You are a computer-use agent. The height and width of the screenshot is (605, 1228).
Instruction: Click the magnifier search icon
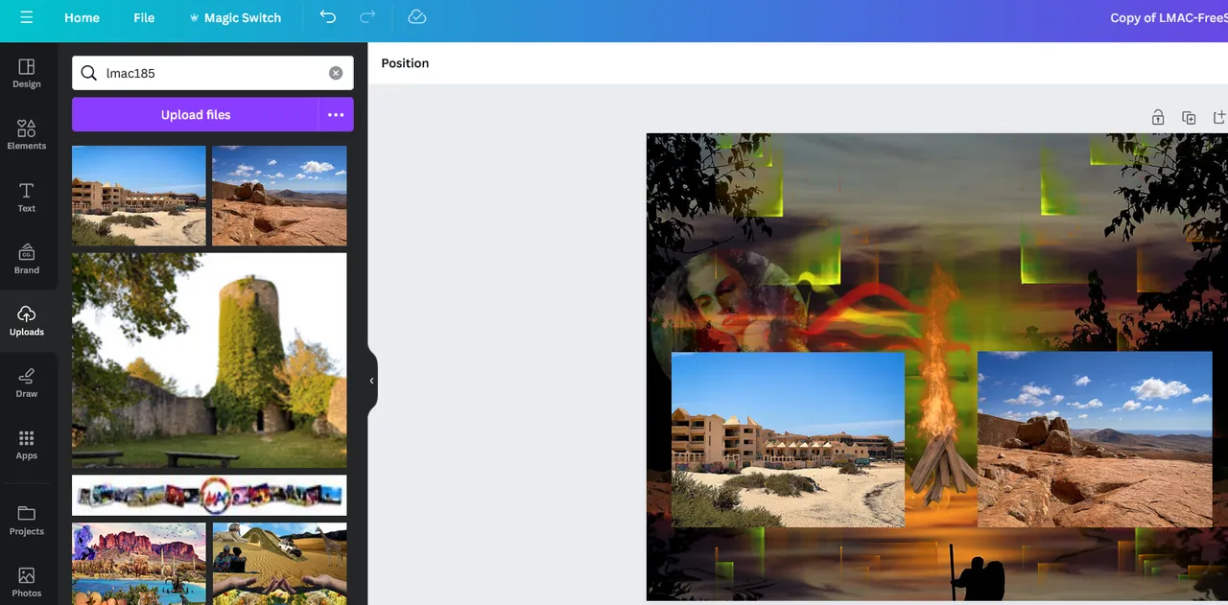click(x=89, y=73)
